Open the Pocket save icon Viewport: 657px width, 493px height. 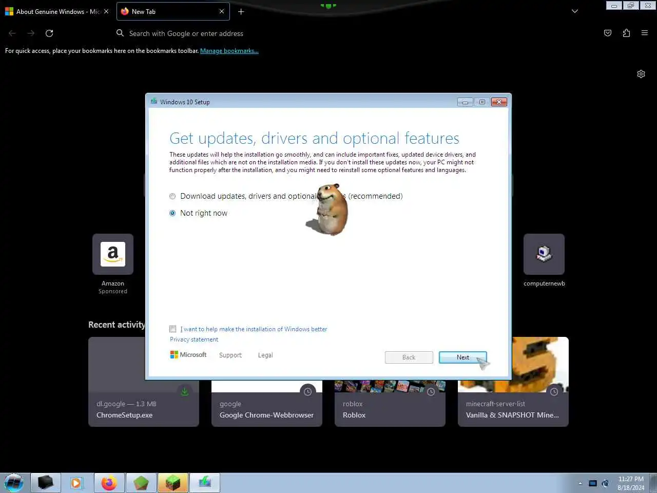click(608, 33)
